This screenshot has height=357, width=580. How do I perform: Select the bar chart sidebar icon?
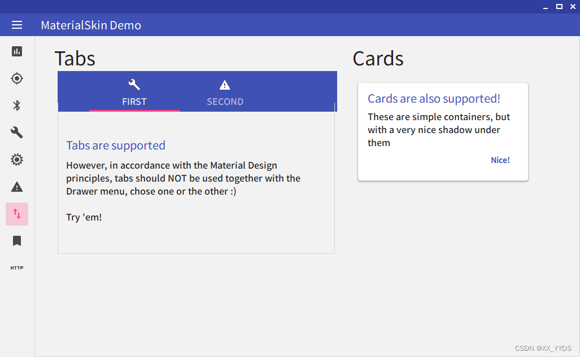coord(16,51)
